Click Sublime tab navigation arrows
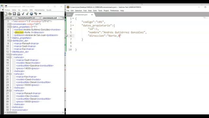The height and width of the screenshot is (118, 209). pos(69,14)
